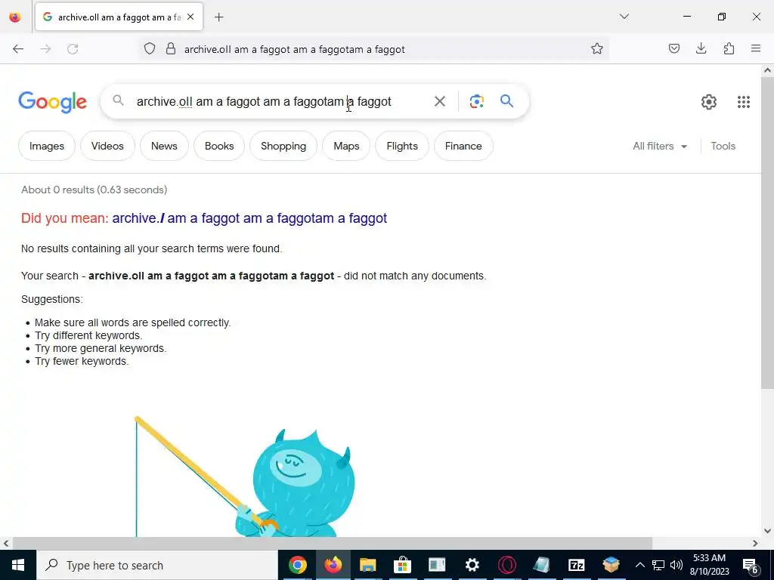Save page to Pocket
Viewport: 774px width, 580px height.
(673, 48)
